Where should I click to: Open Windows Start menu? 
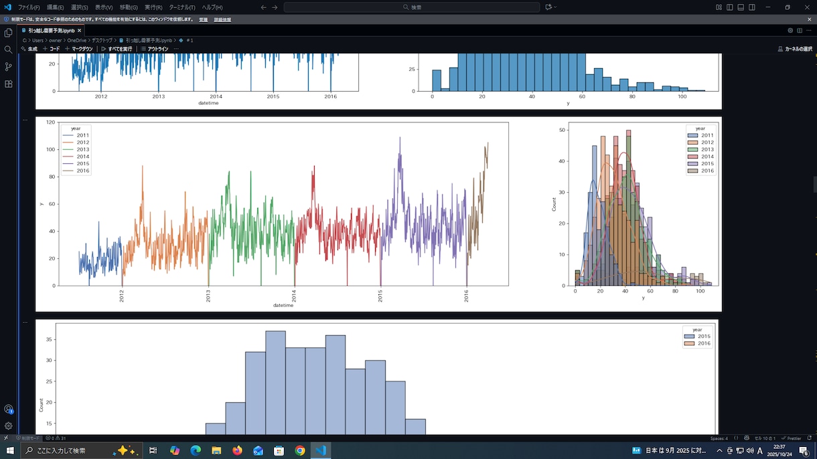[10, 450]
